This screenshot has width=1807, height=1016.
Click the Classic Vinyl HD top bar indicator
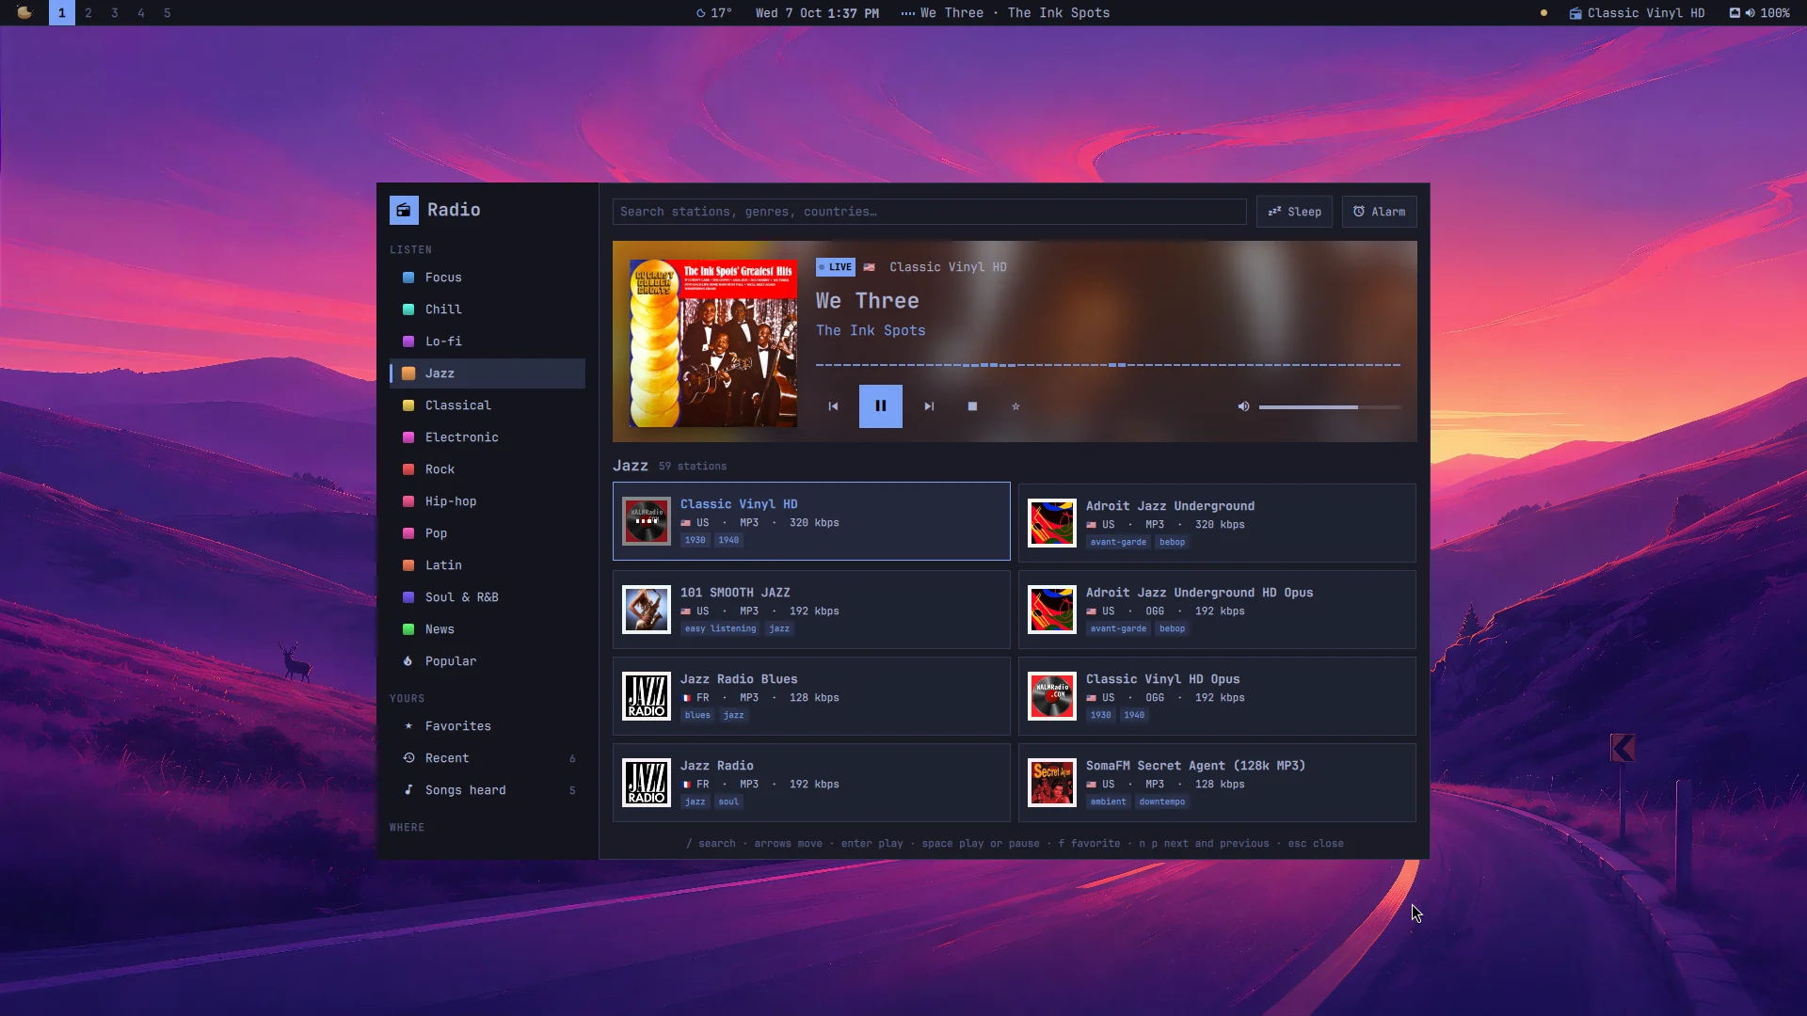1637,13
